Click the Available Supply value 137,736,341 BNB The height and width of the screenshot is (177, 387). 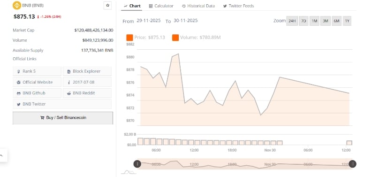(97, 50)
